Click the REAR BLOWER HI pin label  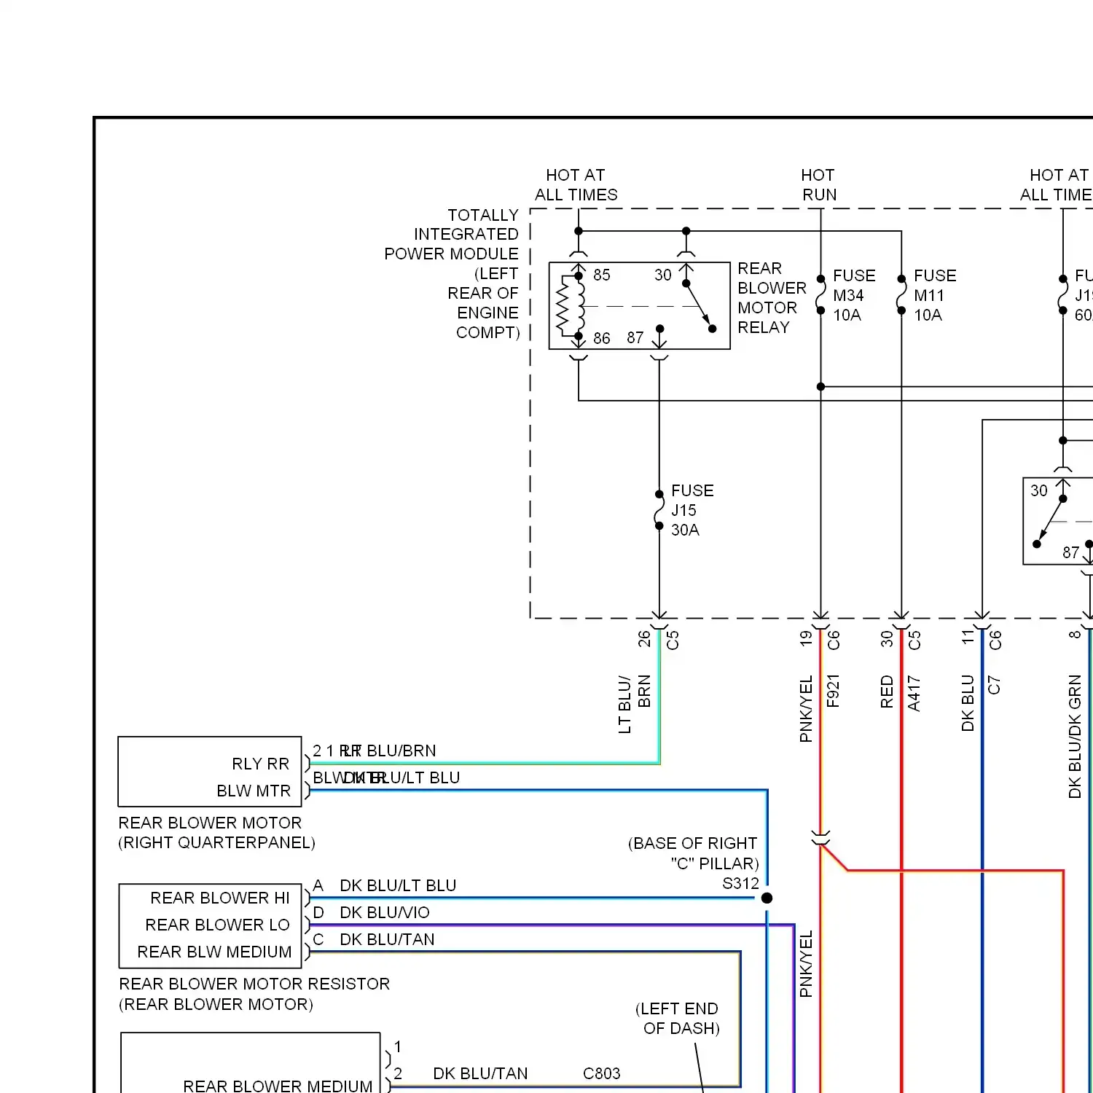click(220, 898)
